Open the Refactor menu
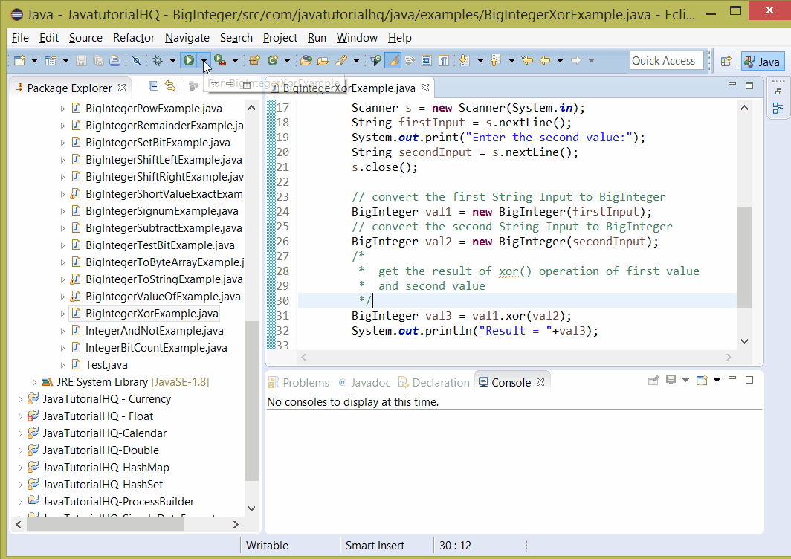The height and width of the screenshot is (559, 791). click(x=133, y=38)
